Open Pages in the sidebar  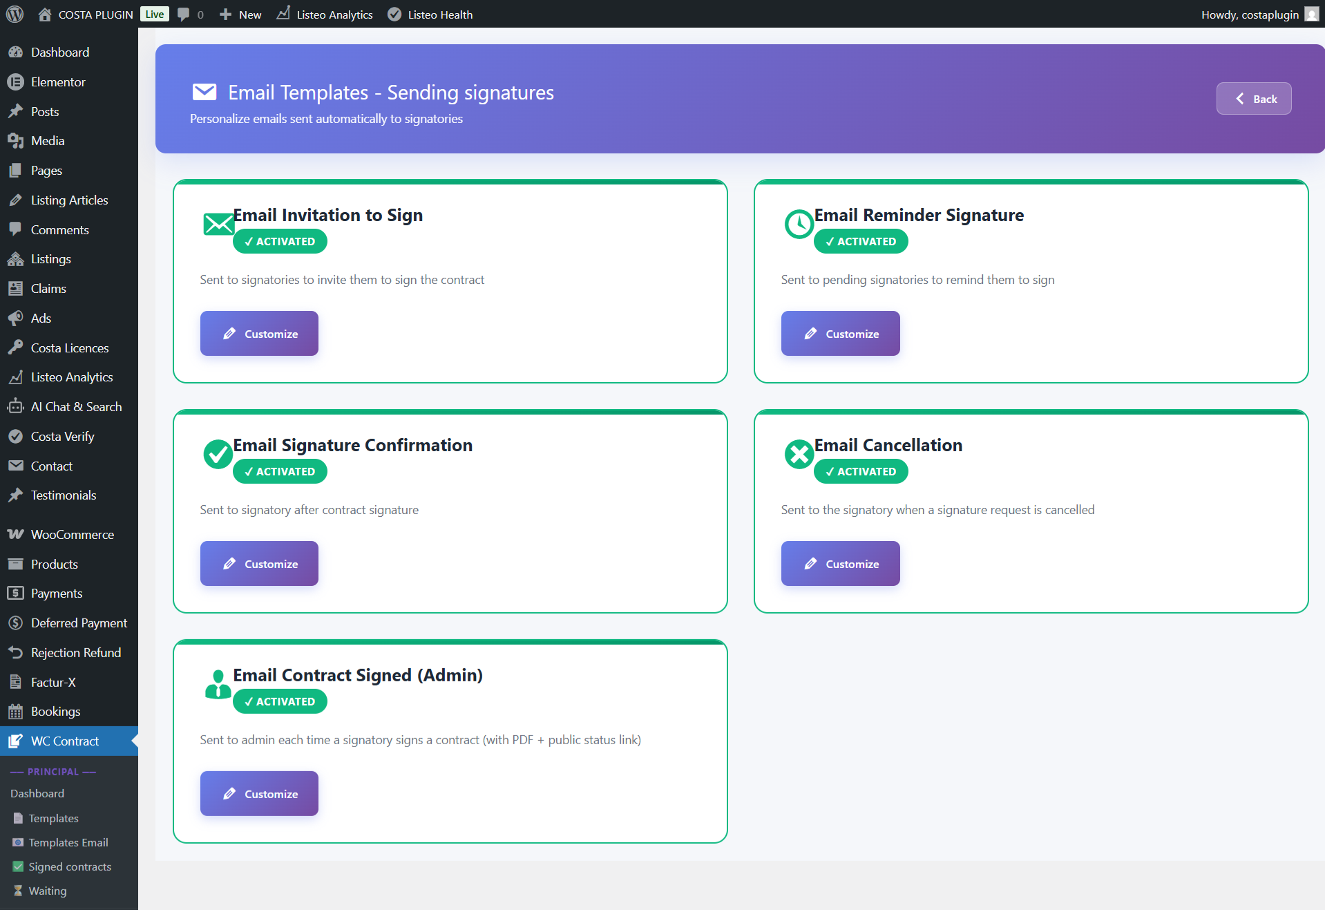(x=69, y=171)
